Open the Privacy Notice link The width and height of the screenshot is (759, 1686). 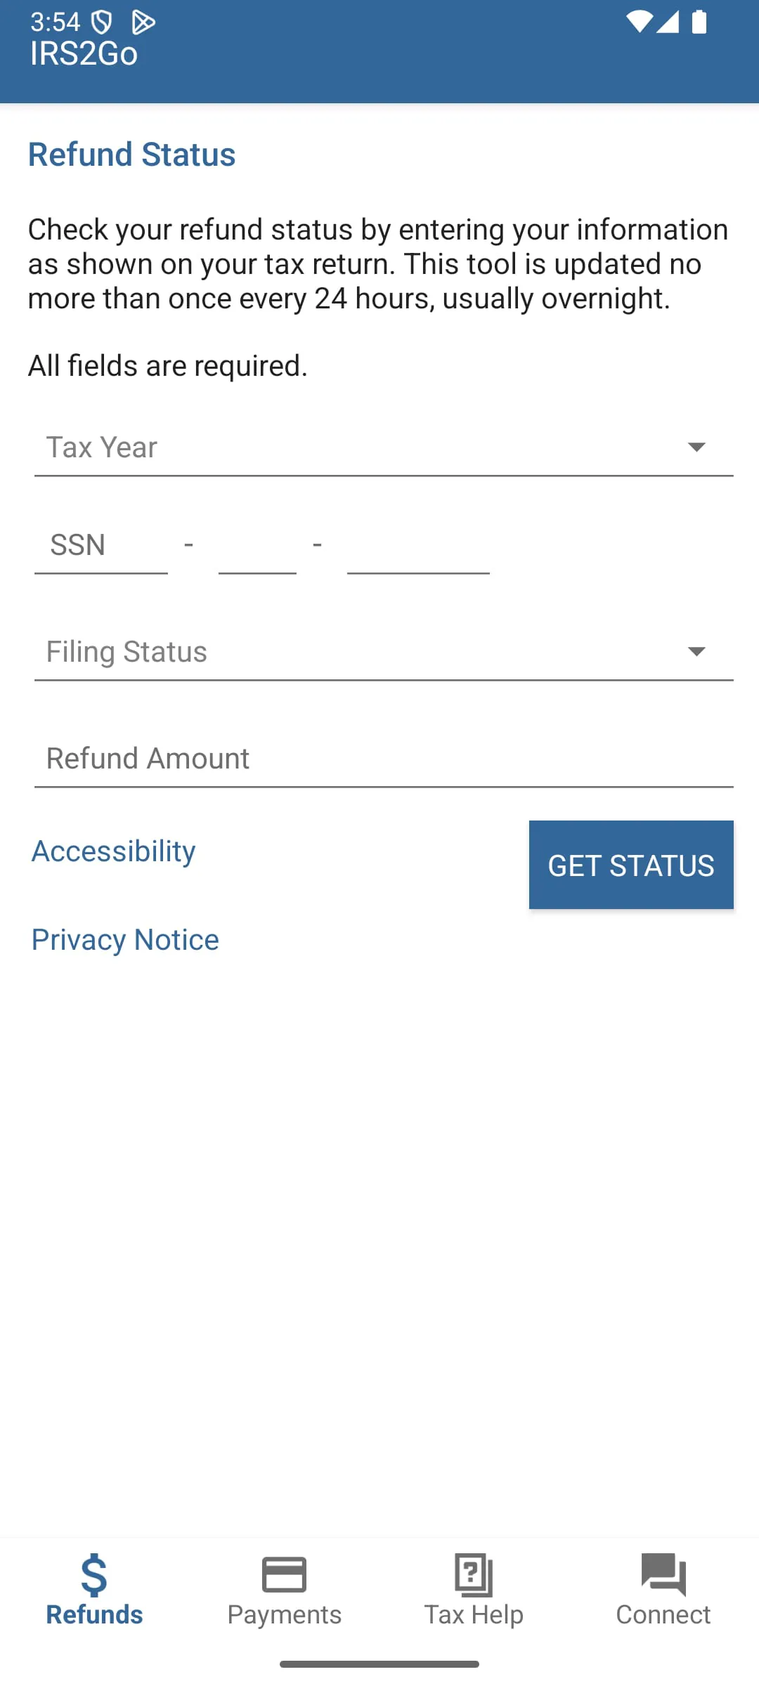[125, 940]
